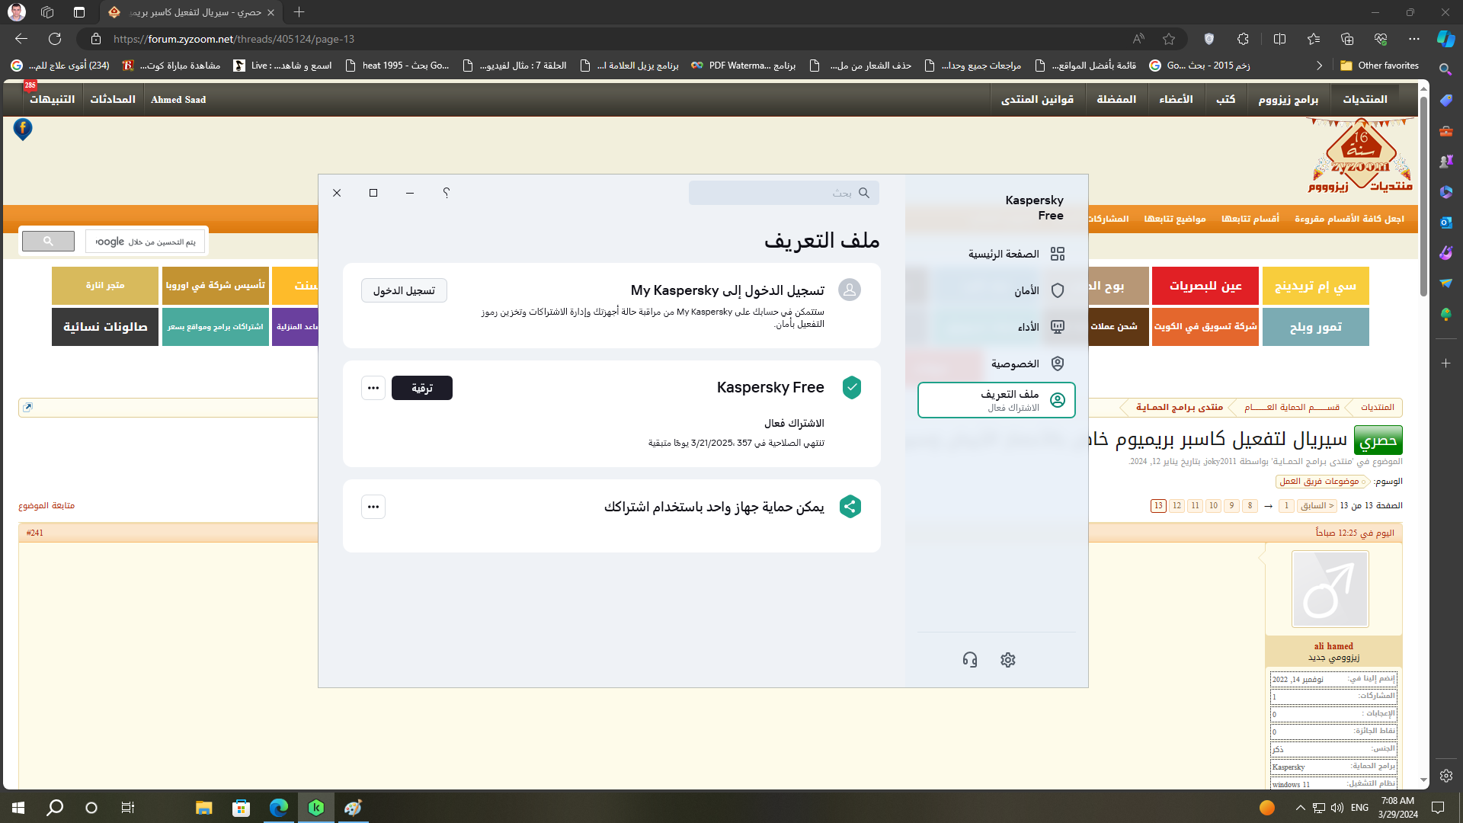Viewport: 1463px width, 823px height.
Task: Open المنتديات forum nav tab
Action: tap(1365, 99)
